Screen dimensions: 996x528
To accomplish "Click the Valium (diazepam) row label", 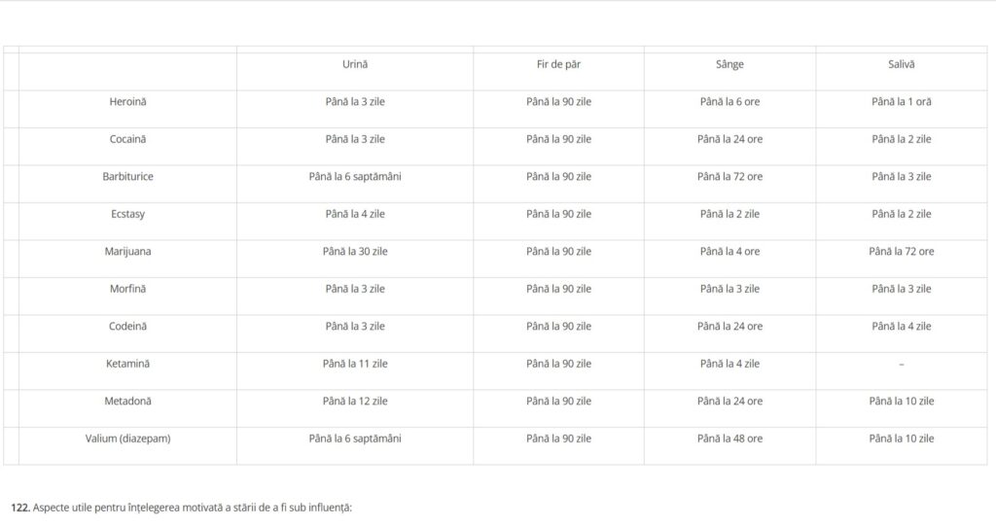I will point(127,440).
